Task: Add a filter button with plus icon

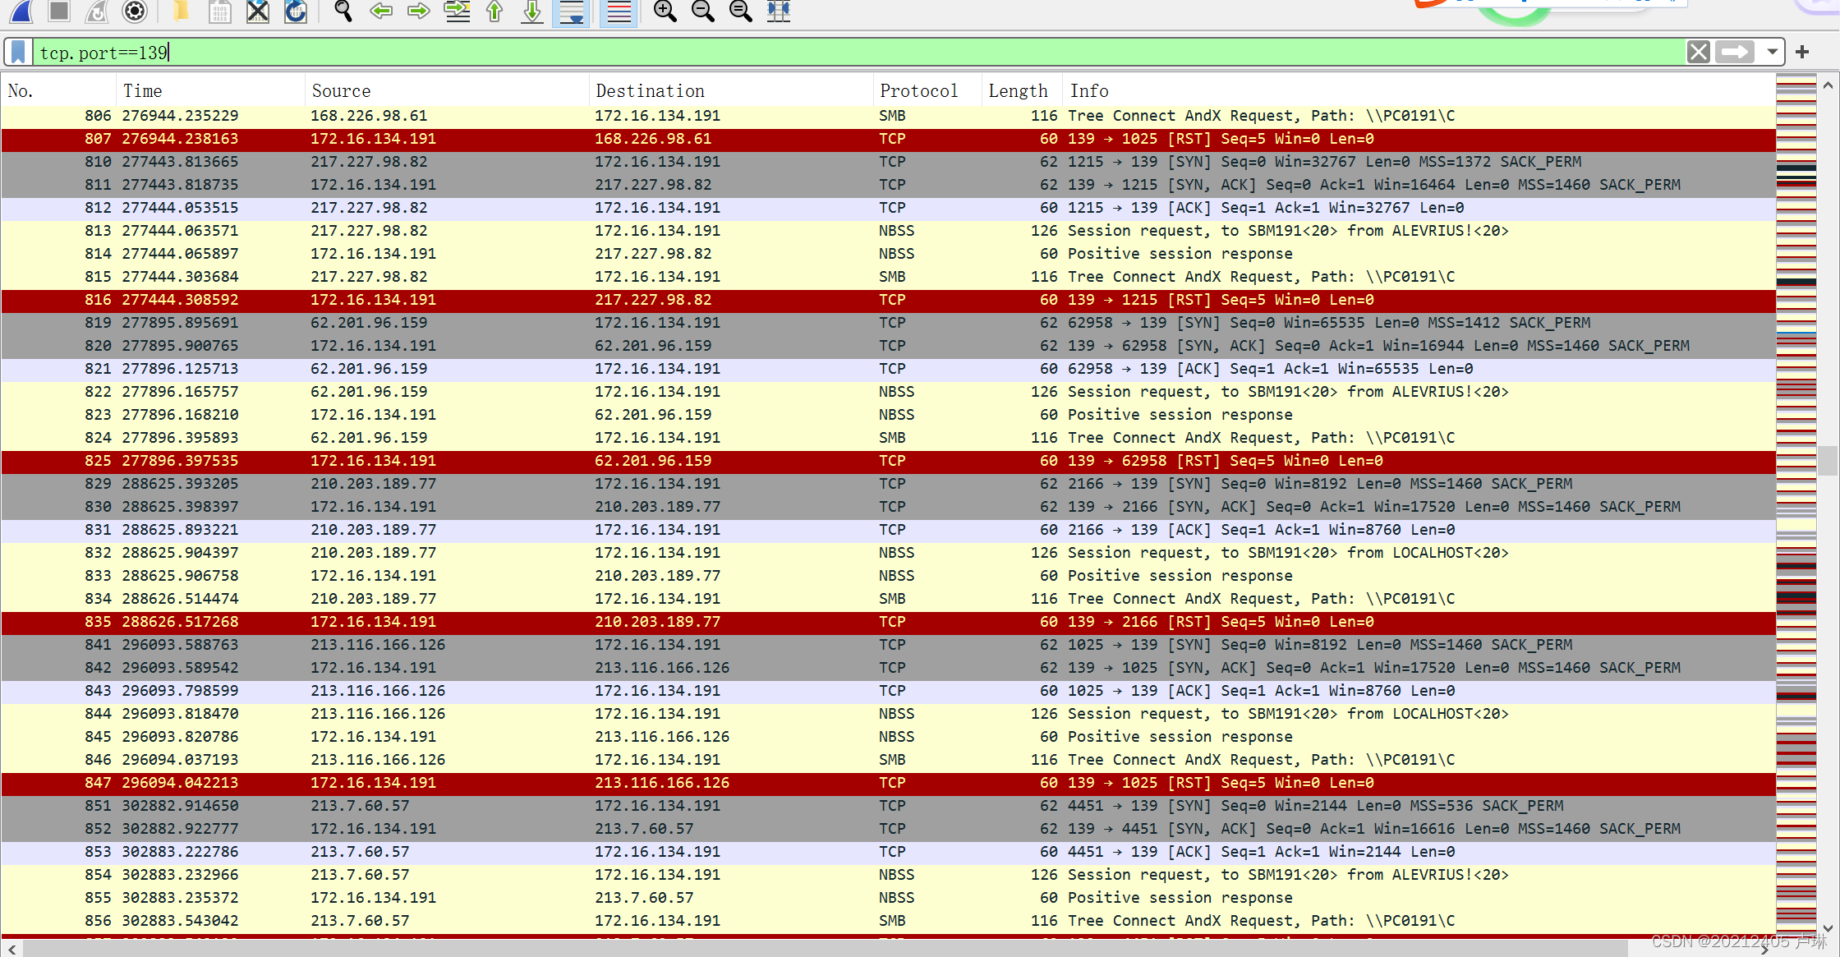Action: (x=1802, y=53)
